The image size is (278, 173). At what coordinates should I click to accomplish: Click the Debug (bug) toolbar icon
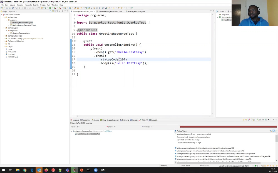click(45, 8)
